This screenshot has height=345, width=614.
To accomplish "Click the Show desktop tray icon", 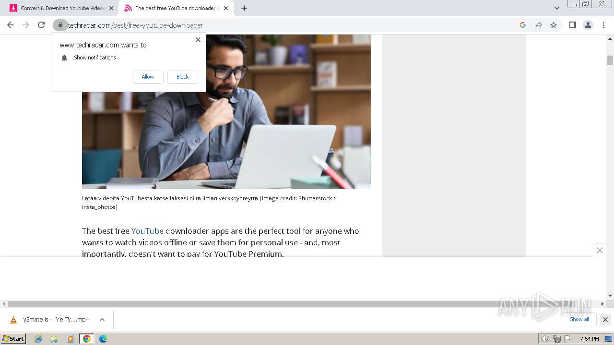I will tap(608, 339).
